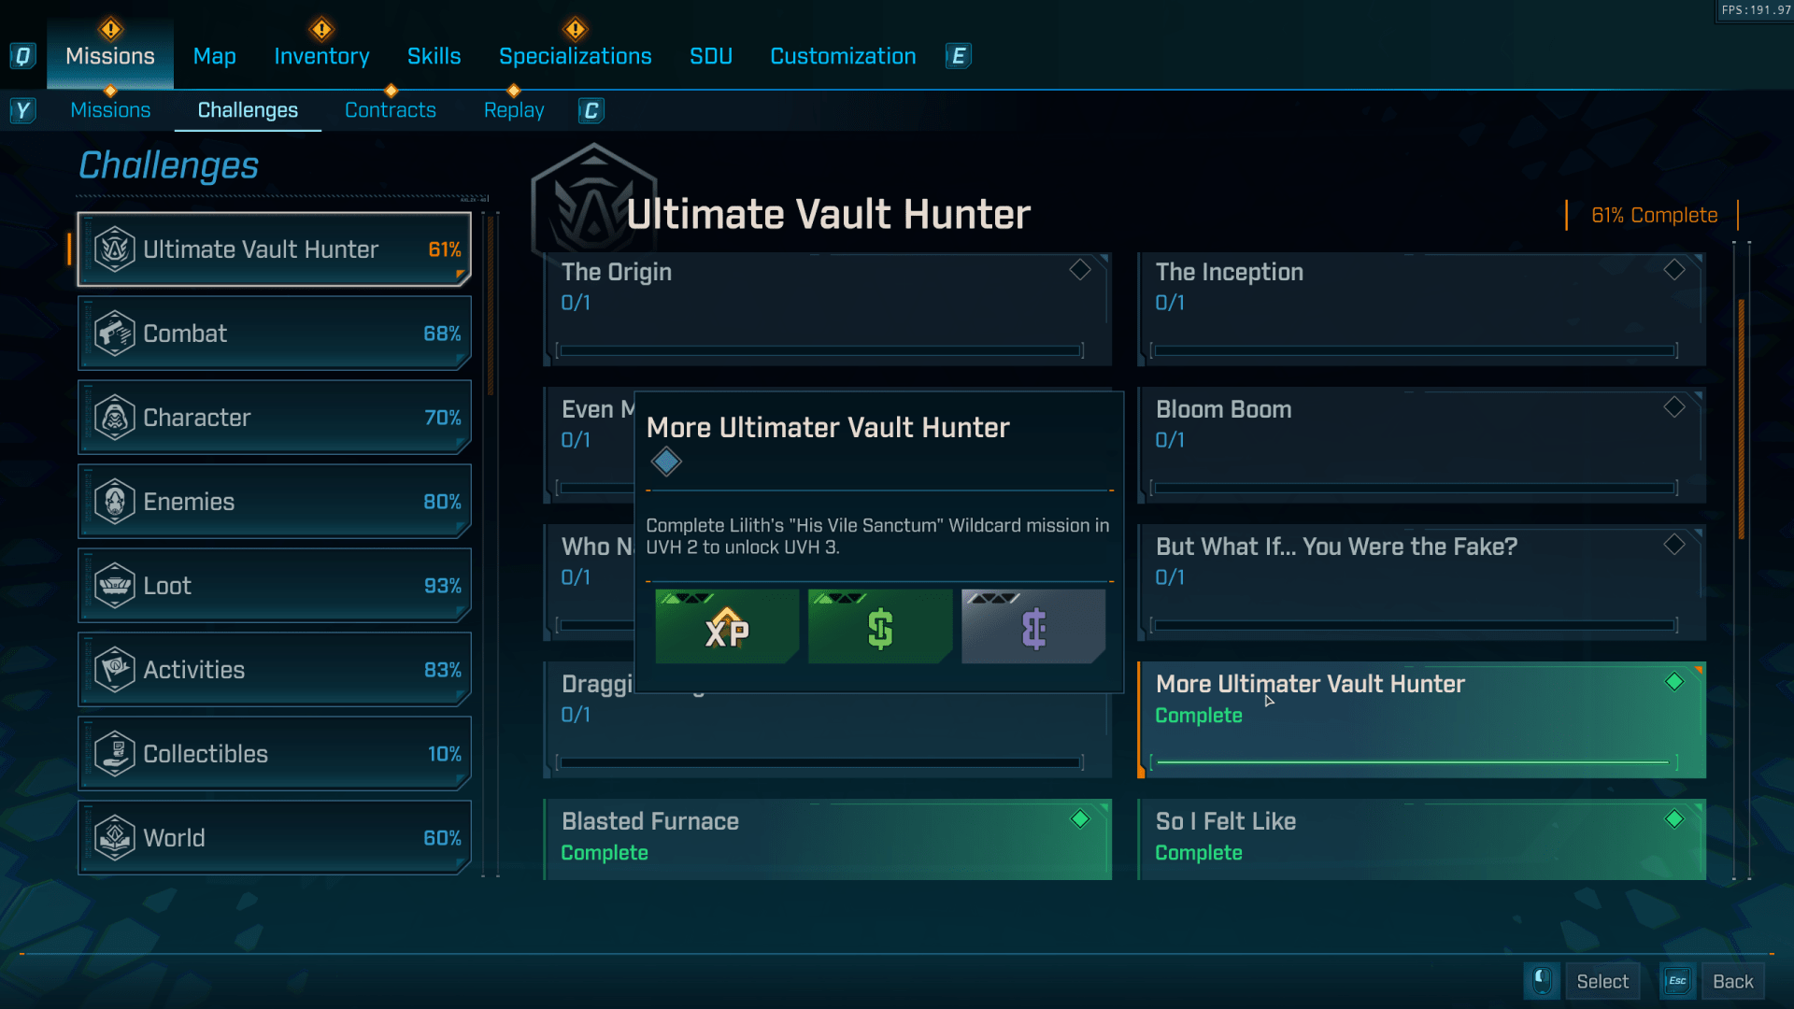
Task: Click the Collectibles hand icon
Action: click(x=114, y=754)
